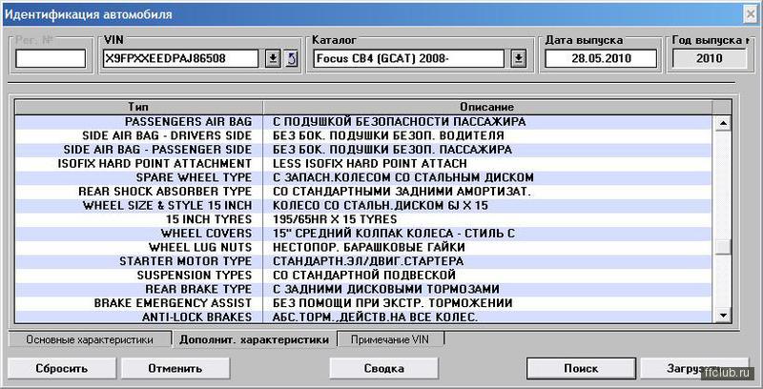Click the Сбросить button

(x=62, y=369)
